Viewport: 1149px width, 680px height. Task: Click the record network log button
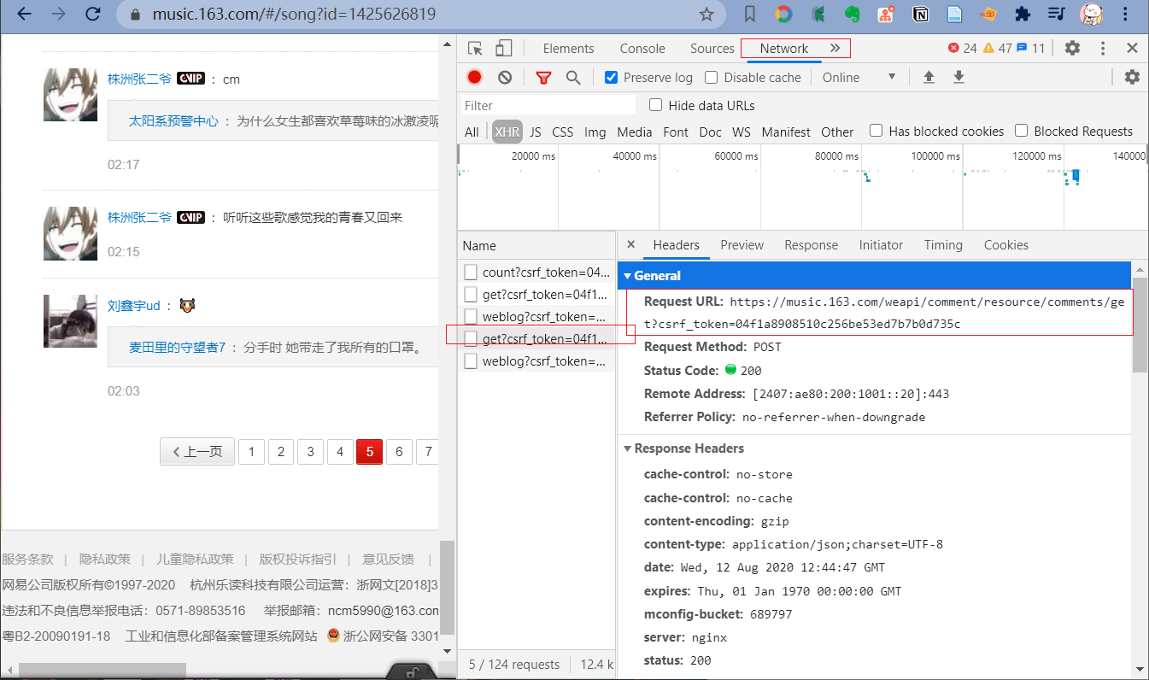pyautogui.click(x=475, y=78)
